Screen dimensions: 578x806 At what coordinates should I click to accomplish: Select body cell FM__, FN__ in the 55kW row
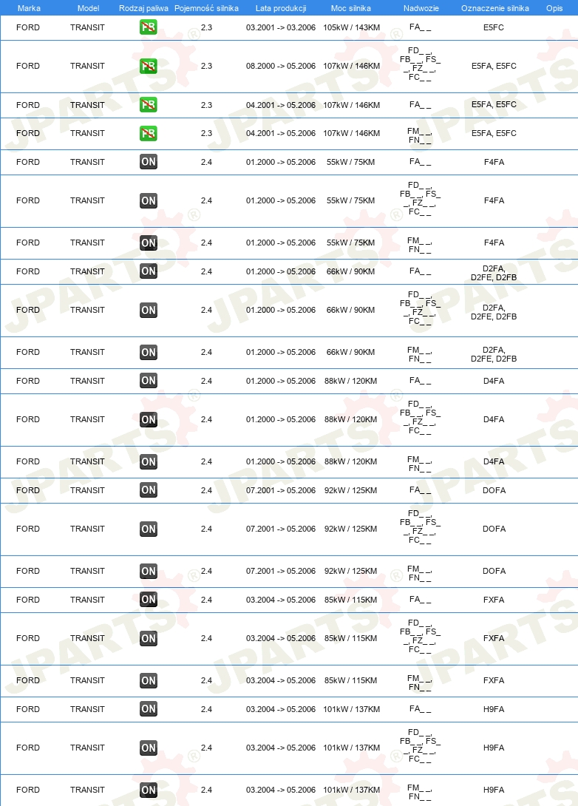[x=420, y=245]
